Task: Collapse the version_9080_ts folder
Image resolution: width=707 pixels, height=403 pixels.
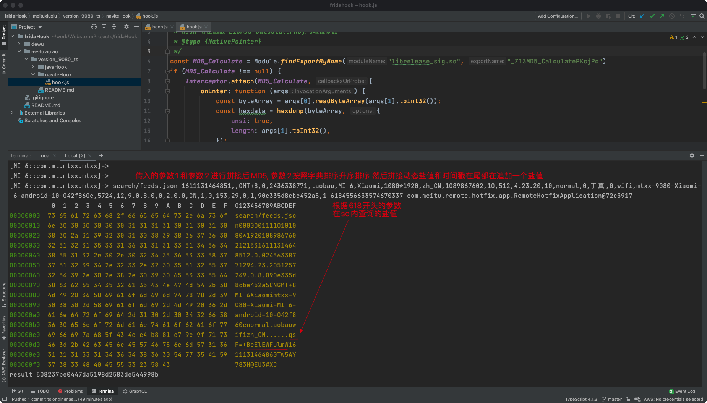Action: tap(26, 59)
